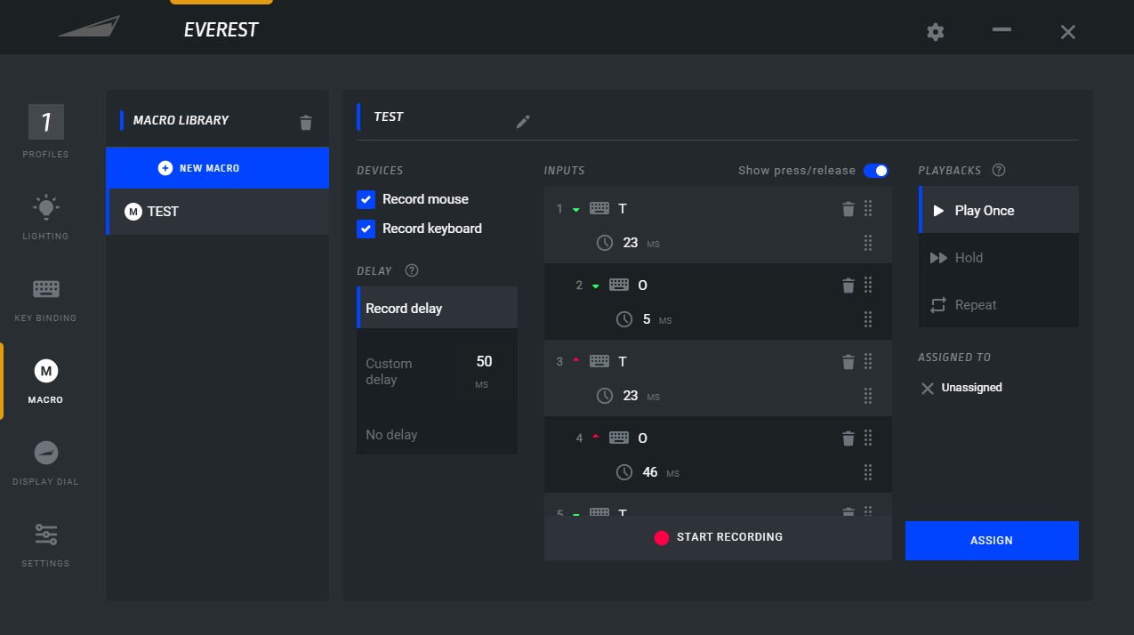Uncheck the Record keyboard checkbox
Viewport: 1134px width, 635px height.
pyautogui.click(x=366, y=229)
